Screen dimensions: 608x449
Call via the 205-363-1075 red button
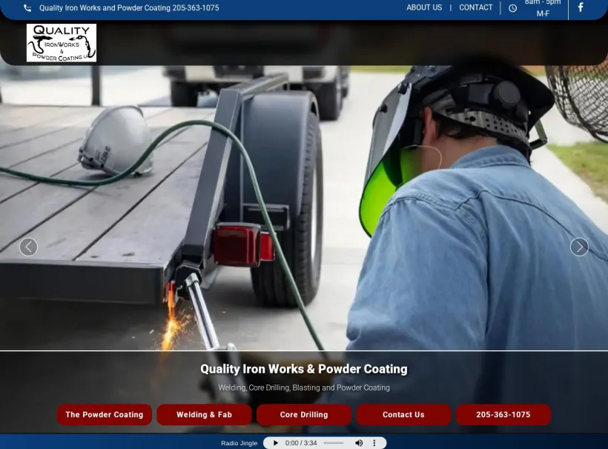503,415
